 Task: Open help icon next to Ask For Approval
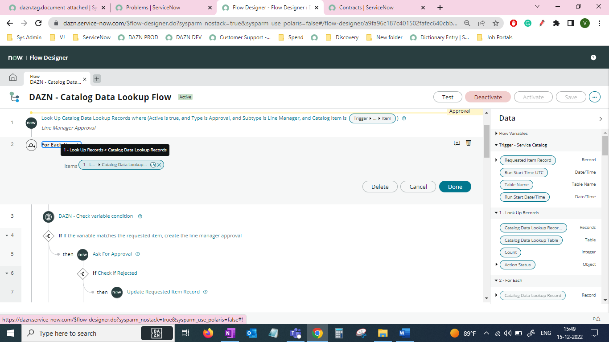138,254
